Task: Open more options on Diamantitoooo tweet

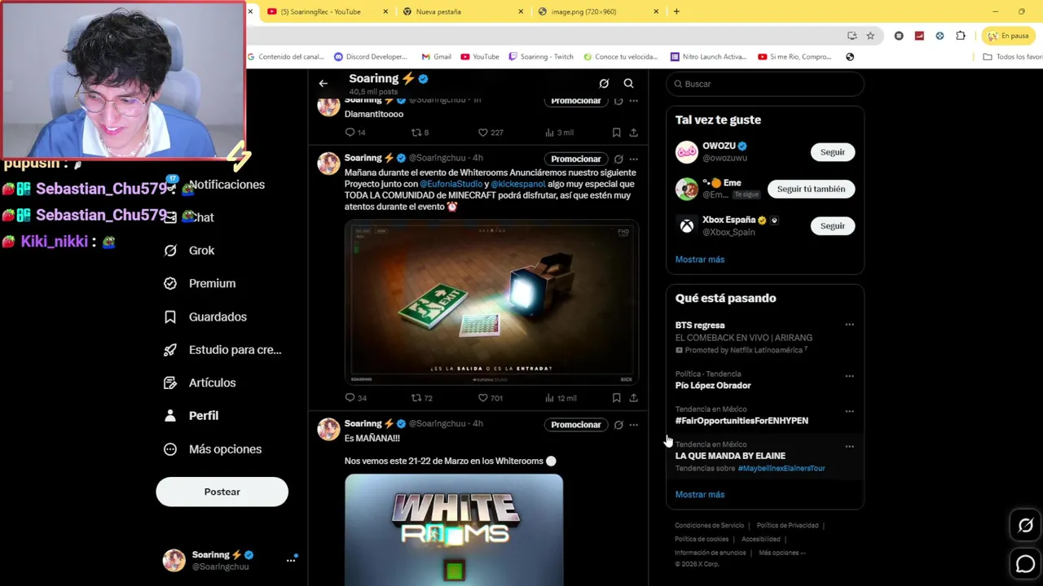Action: pos(633,101)
